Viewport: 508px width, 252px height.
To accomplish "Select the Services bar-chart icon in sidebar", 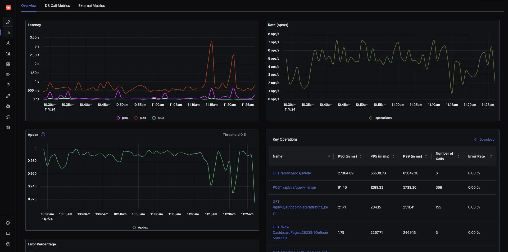I will 8,32.
